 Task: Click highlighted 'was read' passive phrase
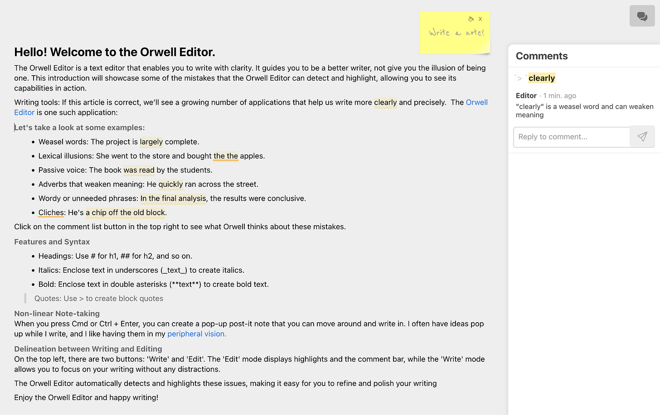coord(139,170)
